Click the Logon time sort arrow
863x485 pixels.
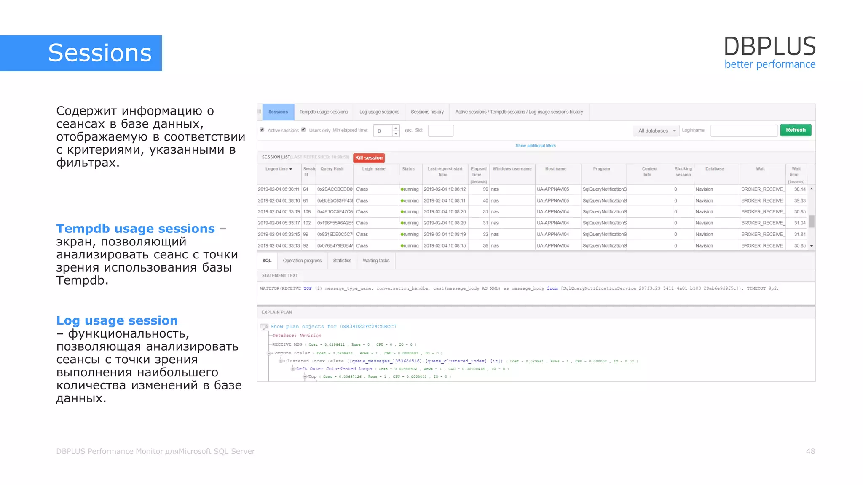291,169
